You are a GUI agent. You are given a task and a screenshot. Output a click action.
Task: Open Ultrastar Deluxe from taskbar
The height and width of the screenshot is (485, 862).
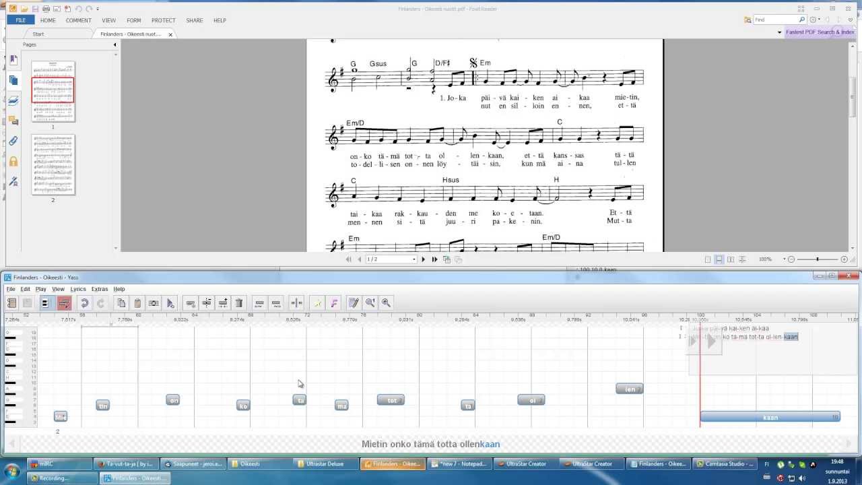[326, 463]
